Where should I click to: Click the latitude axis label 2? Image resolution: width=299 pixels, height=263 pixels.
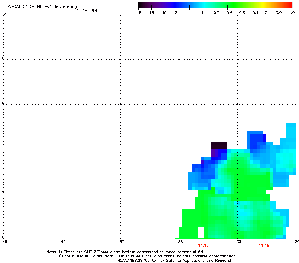click(3, 193)
